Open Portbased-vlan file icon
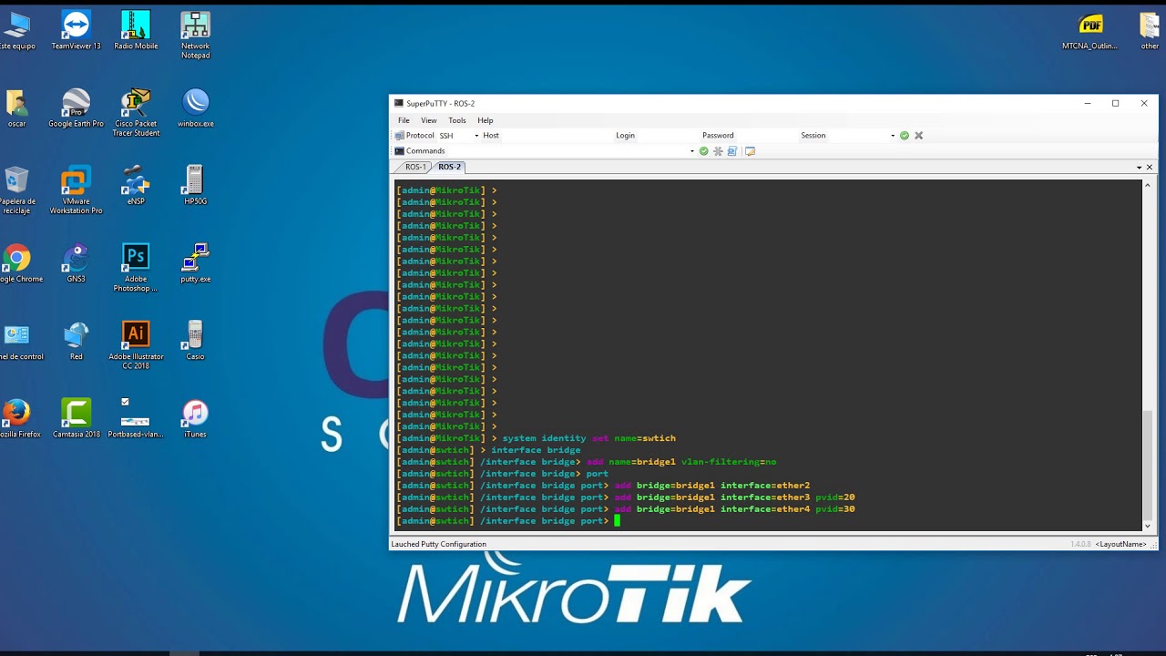1166x656 pixels. [x=136, y=418]
